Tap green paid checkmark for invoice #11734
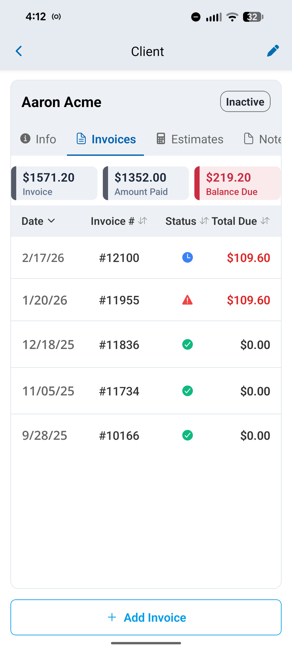The width and height of the screenshot is (292, 651). [187, 391]
